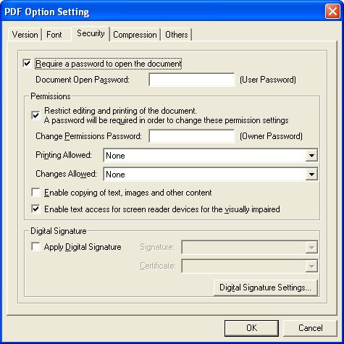Dismiss dialog with the Cancel button
Image resolution: width=344 pixels, height=344 pixels.
click(x=310, y=328)
